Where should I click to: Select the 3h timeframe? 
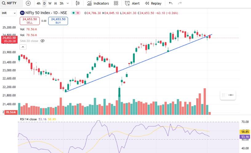[62, 3]
